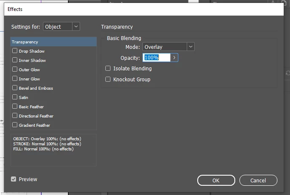Uncheck the Preview checkbox

13,179
